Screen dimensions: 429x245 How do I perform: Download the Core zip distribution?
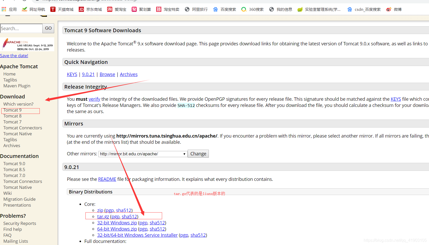point(100,210)
